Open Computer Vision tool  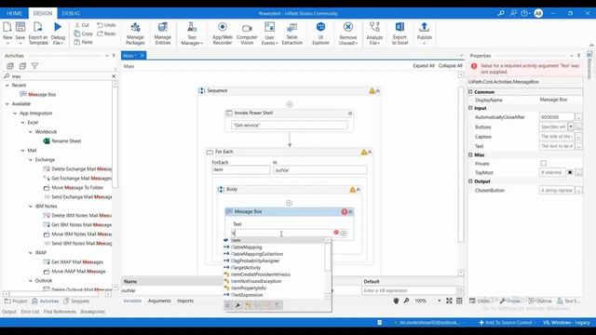click(x=247, y=33)
